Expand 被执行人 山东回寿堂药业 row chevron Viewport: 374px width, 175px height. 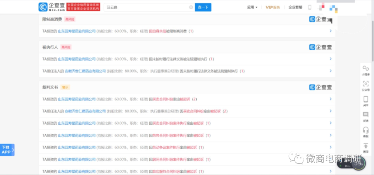point(331,59)
